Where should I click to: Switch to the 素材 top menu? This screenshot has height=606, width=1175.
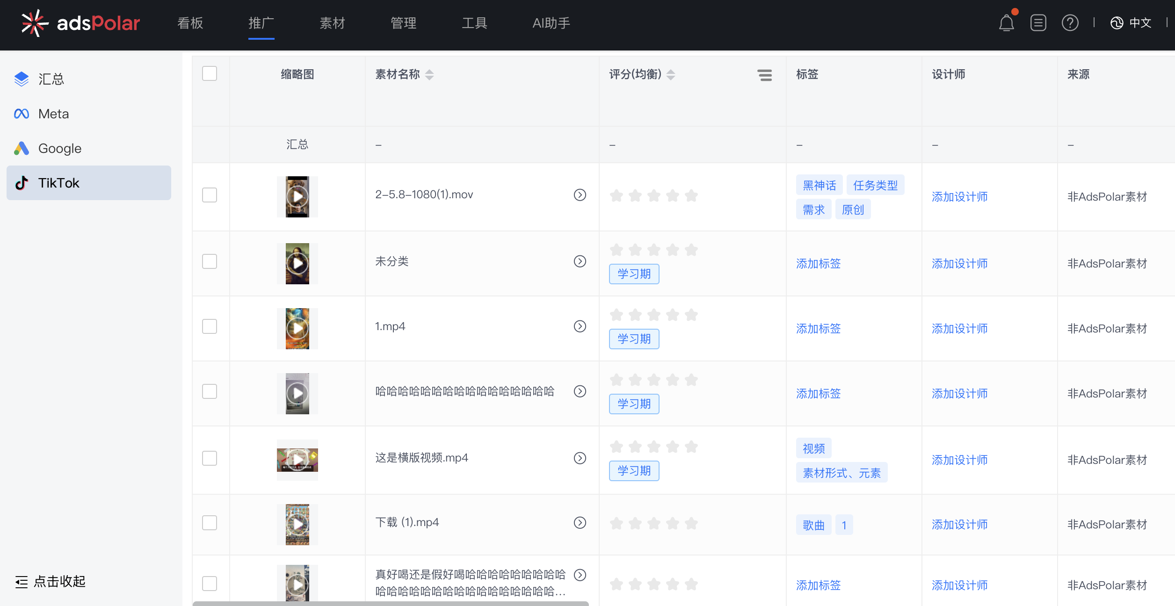[332, 23]
